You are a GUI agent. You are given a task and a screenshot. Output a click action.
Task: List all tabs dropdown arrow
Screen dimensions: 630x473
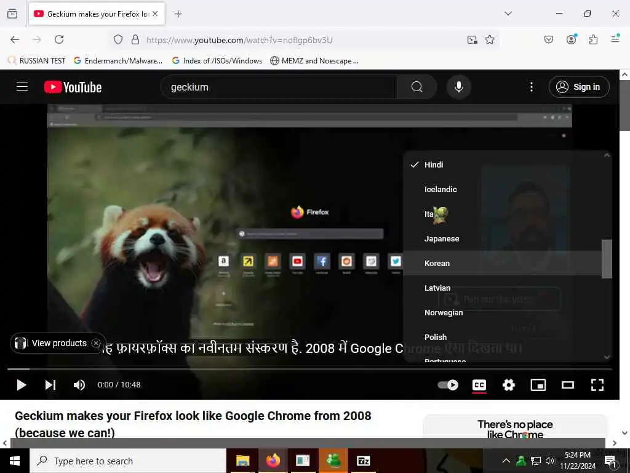pyautogui.click(x=508, y=14)
